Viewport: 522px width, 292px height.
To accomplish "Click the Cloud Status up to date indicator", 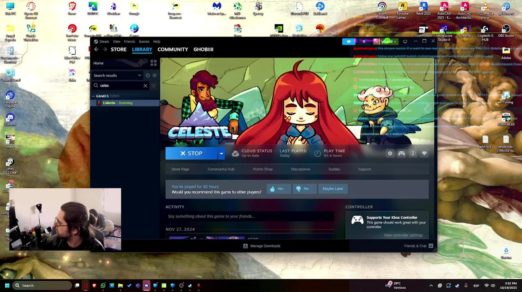I will point(252,153).
